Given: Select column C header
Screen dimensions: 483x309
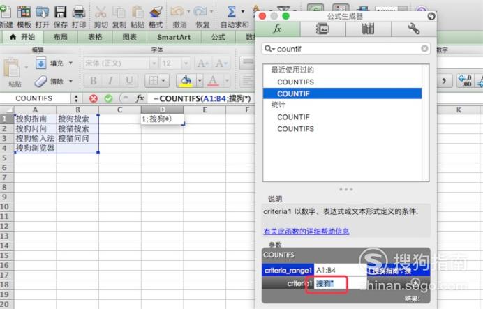Looking at the screenshot, I should 120,110.
